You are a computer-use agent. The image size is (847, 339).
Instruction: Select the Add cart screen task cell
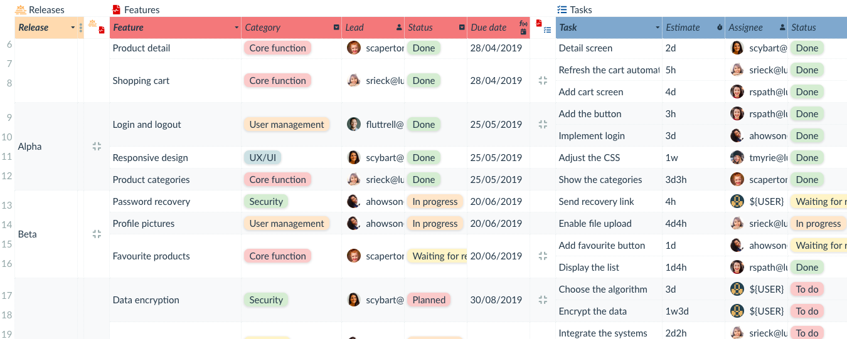point(609,91)
